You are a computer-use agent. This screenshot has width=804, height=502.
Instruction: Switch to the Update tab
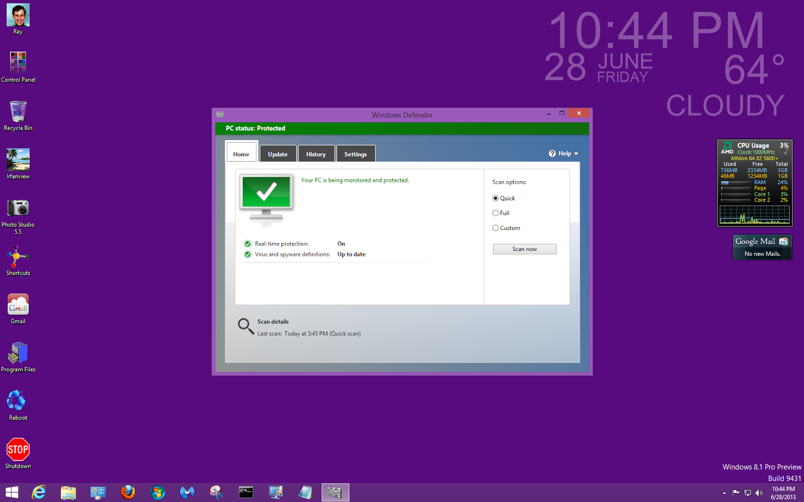click(278, 154)
